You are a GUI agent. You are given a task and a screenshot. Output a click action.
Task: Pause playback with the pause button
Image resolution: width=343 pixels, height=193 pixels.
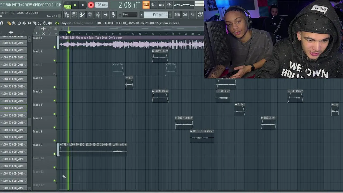[75, 5]
